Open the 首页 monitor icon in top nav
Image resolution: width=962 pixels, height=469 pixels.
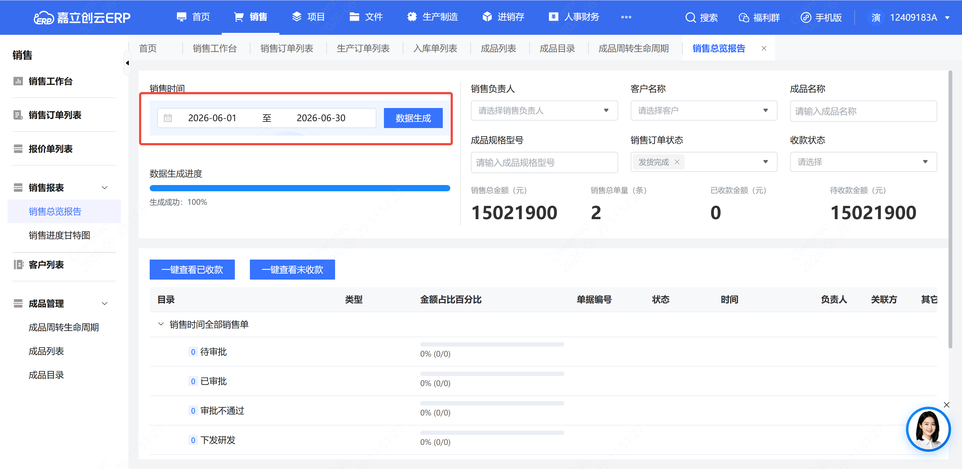point(182,17)
